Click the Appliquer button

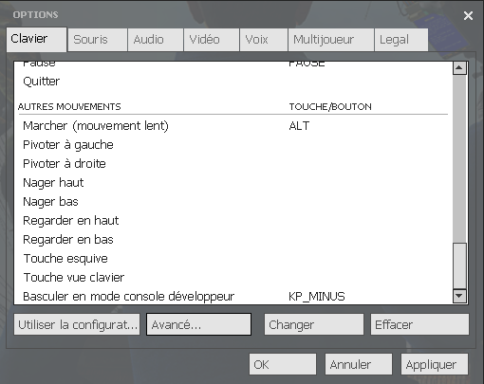tap(435, 364)
